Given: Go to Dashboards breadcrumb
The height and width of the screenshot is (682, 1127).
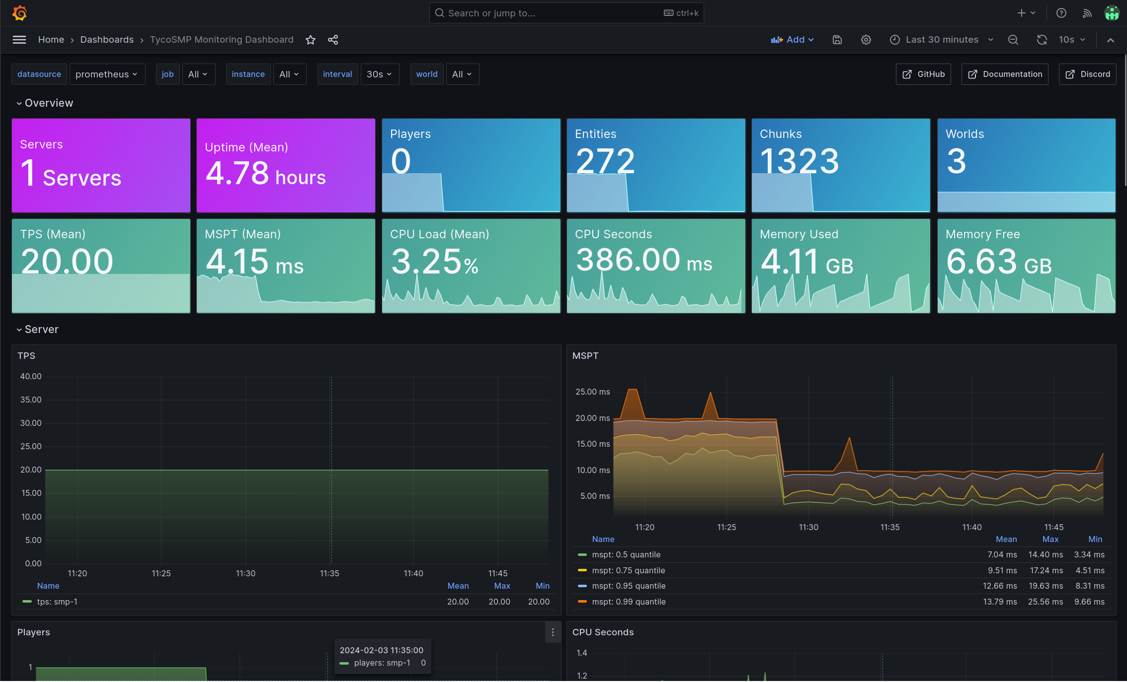Looking at the screenshot, I should (x=107, y=40).
